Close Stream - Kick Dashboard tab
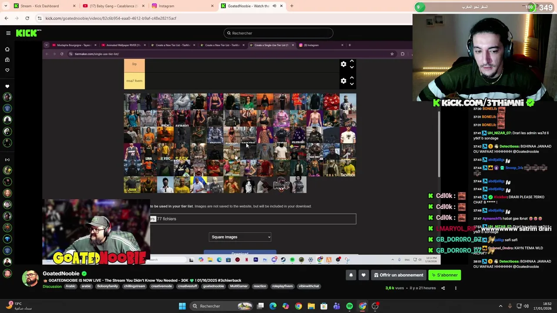The height and width of the screenshot is (313, 557). [74, 6]
